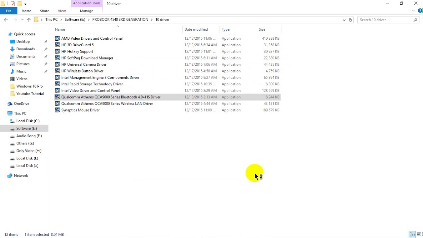Switch to the Share ribbon tab

(44, 11)
